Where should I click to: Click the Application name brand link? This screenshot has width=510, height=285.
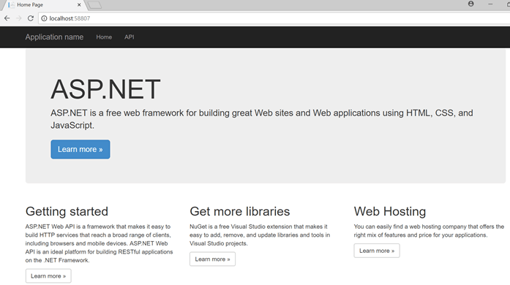pyautogui.click(x=54, y=37)
